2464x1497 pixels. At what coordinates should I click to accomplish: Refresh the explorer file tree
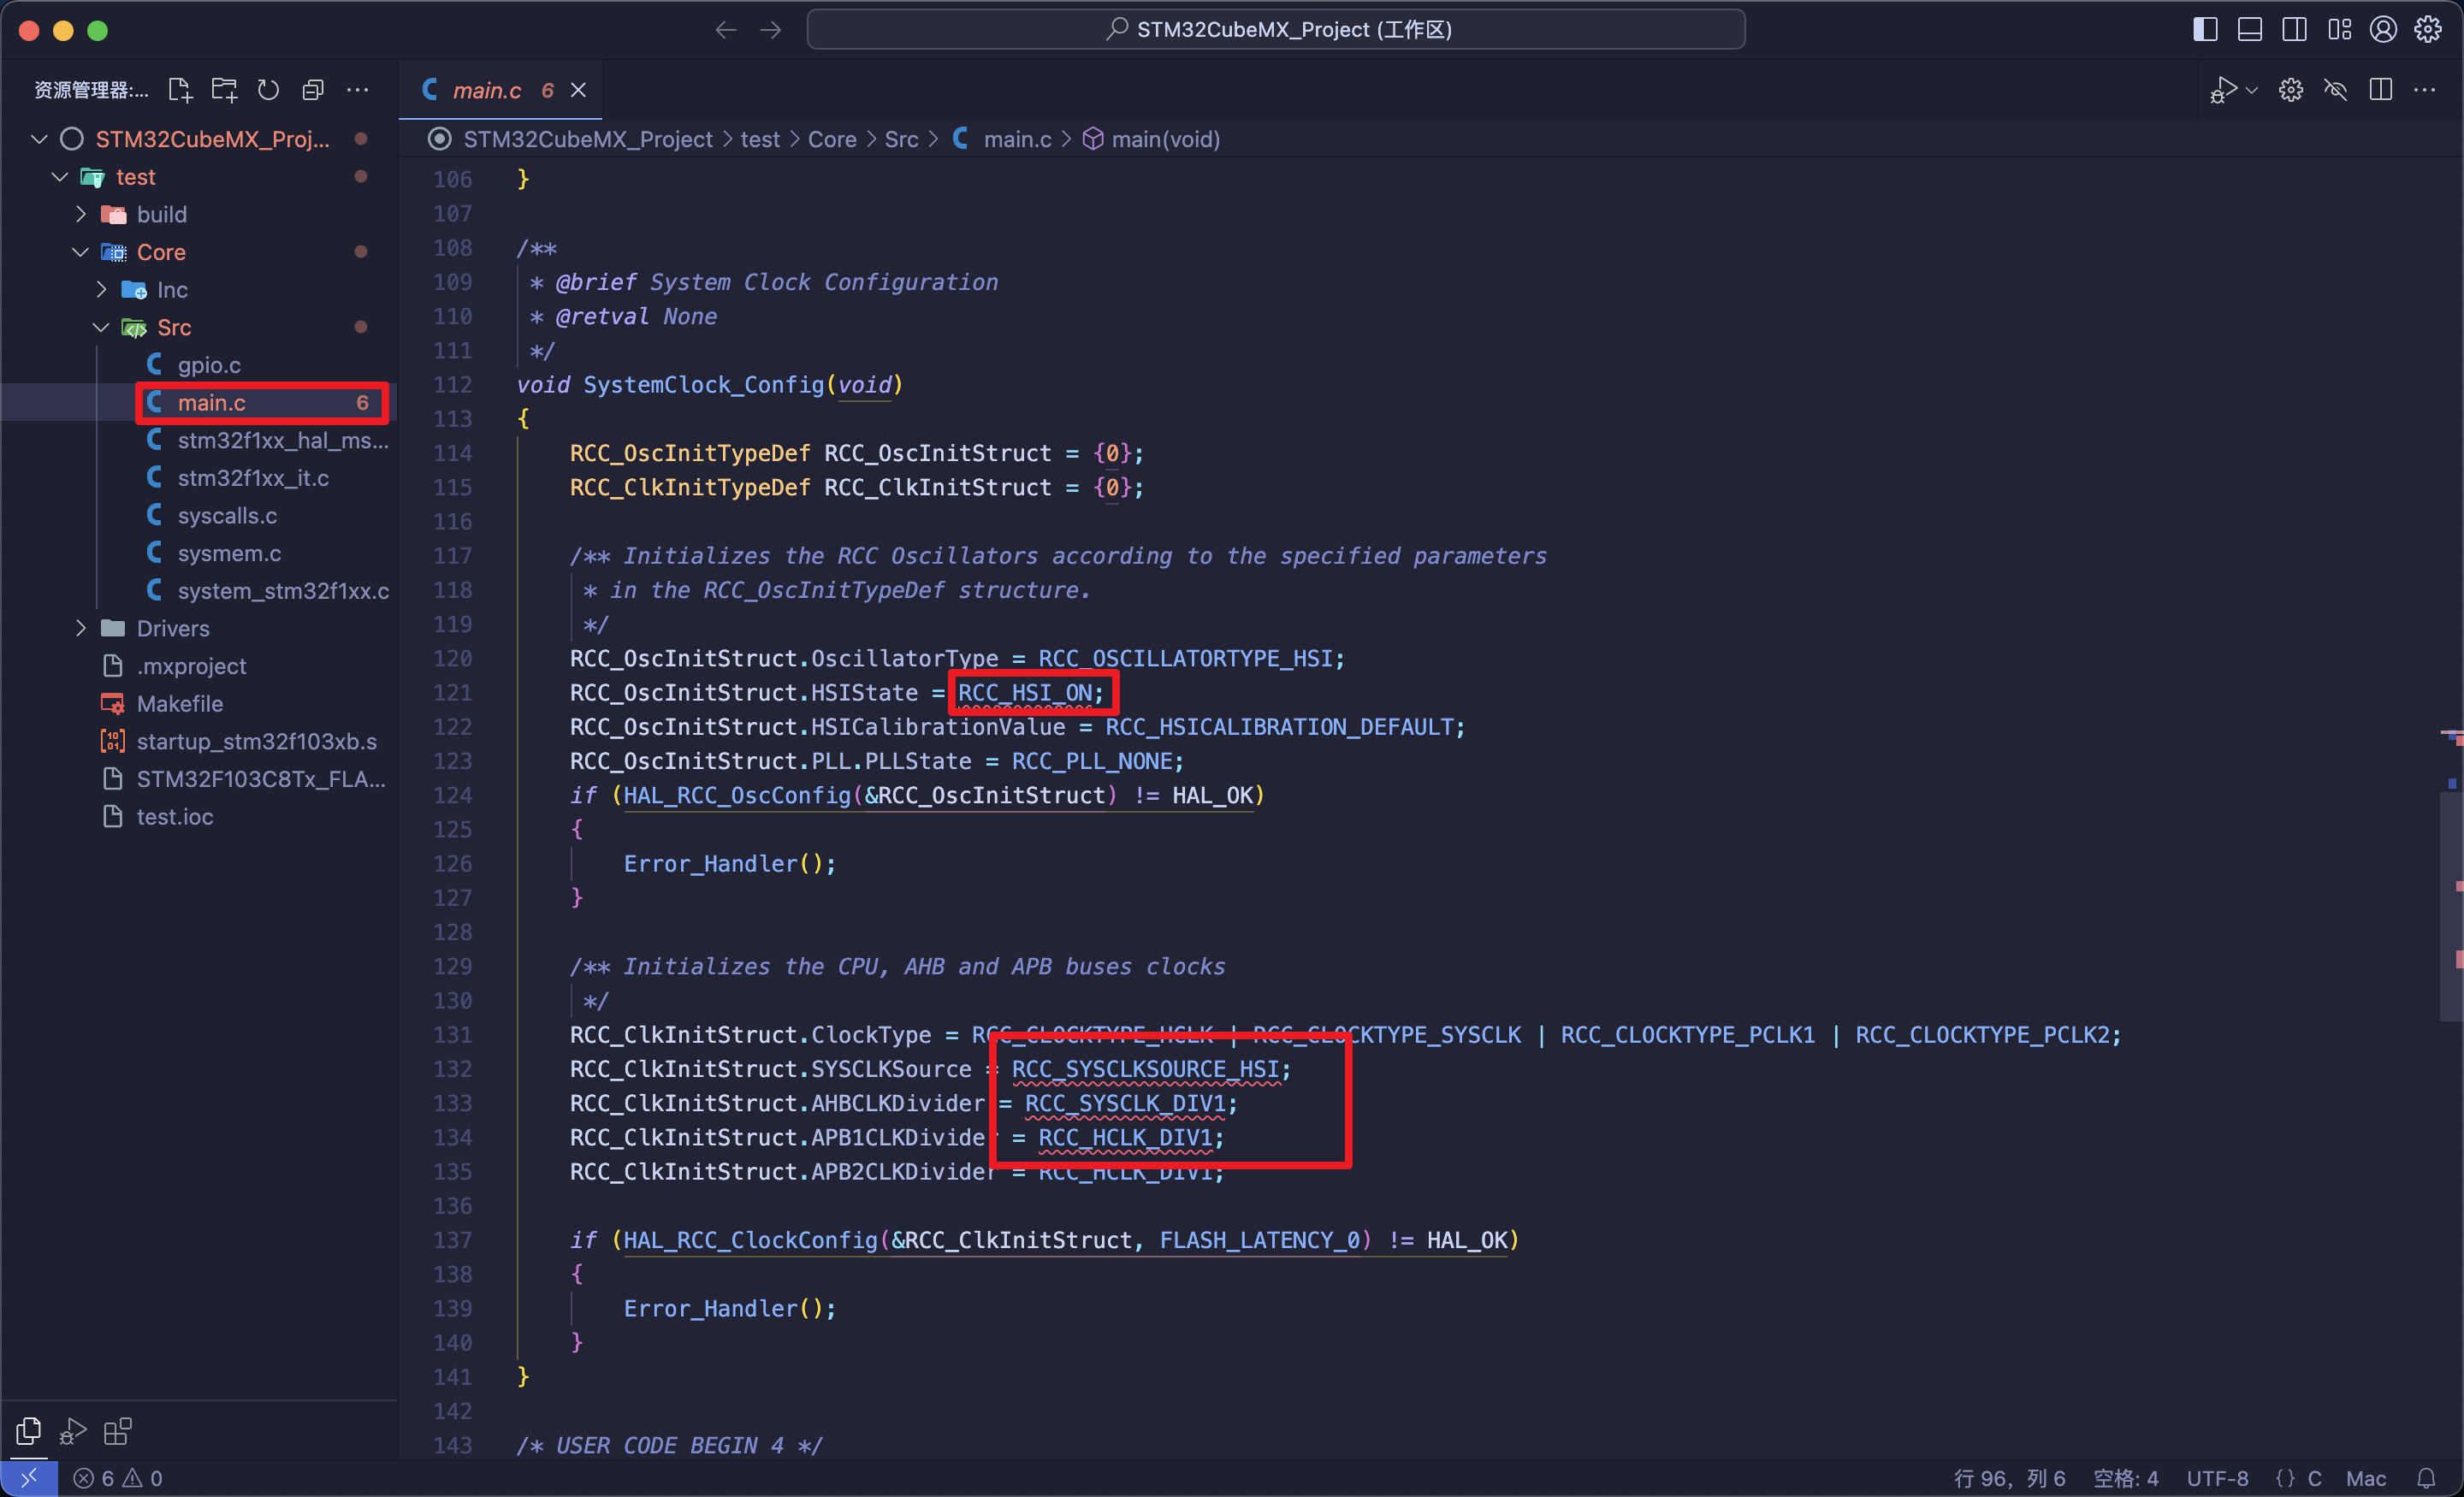click(268, 90)
